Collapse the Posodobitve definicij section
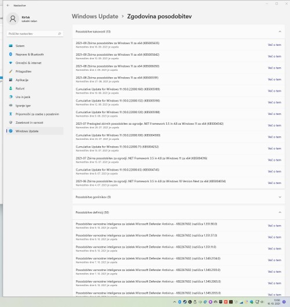This screenshot has height=307, width=290. [x=280, y=212]
